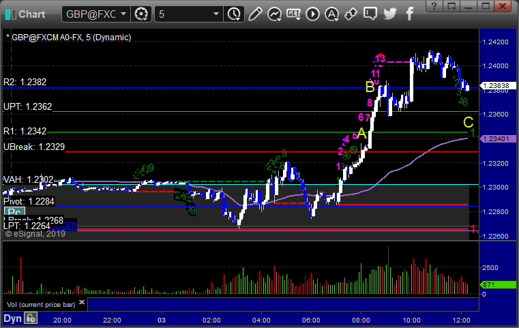Open the comment bubble icon
The width and height of the screenshot is (519, 328).
tap(370, 14)
